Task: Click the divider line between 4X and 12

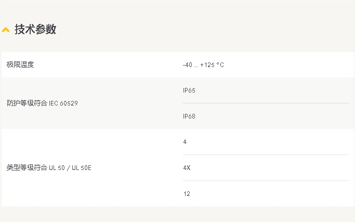Action: pos(266,180)
